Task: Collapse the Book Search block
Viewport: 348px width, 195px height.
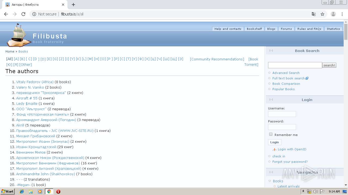Action: pos(271,50)
